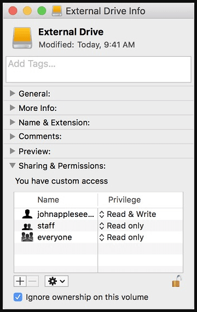Select the staff group icon
This screenshot has width=197, height=312.
click(27, 226)
